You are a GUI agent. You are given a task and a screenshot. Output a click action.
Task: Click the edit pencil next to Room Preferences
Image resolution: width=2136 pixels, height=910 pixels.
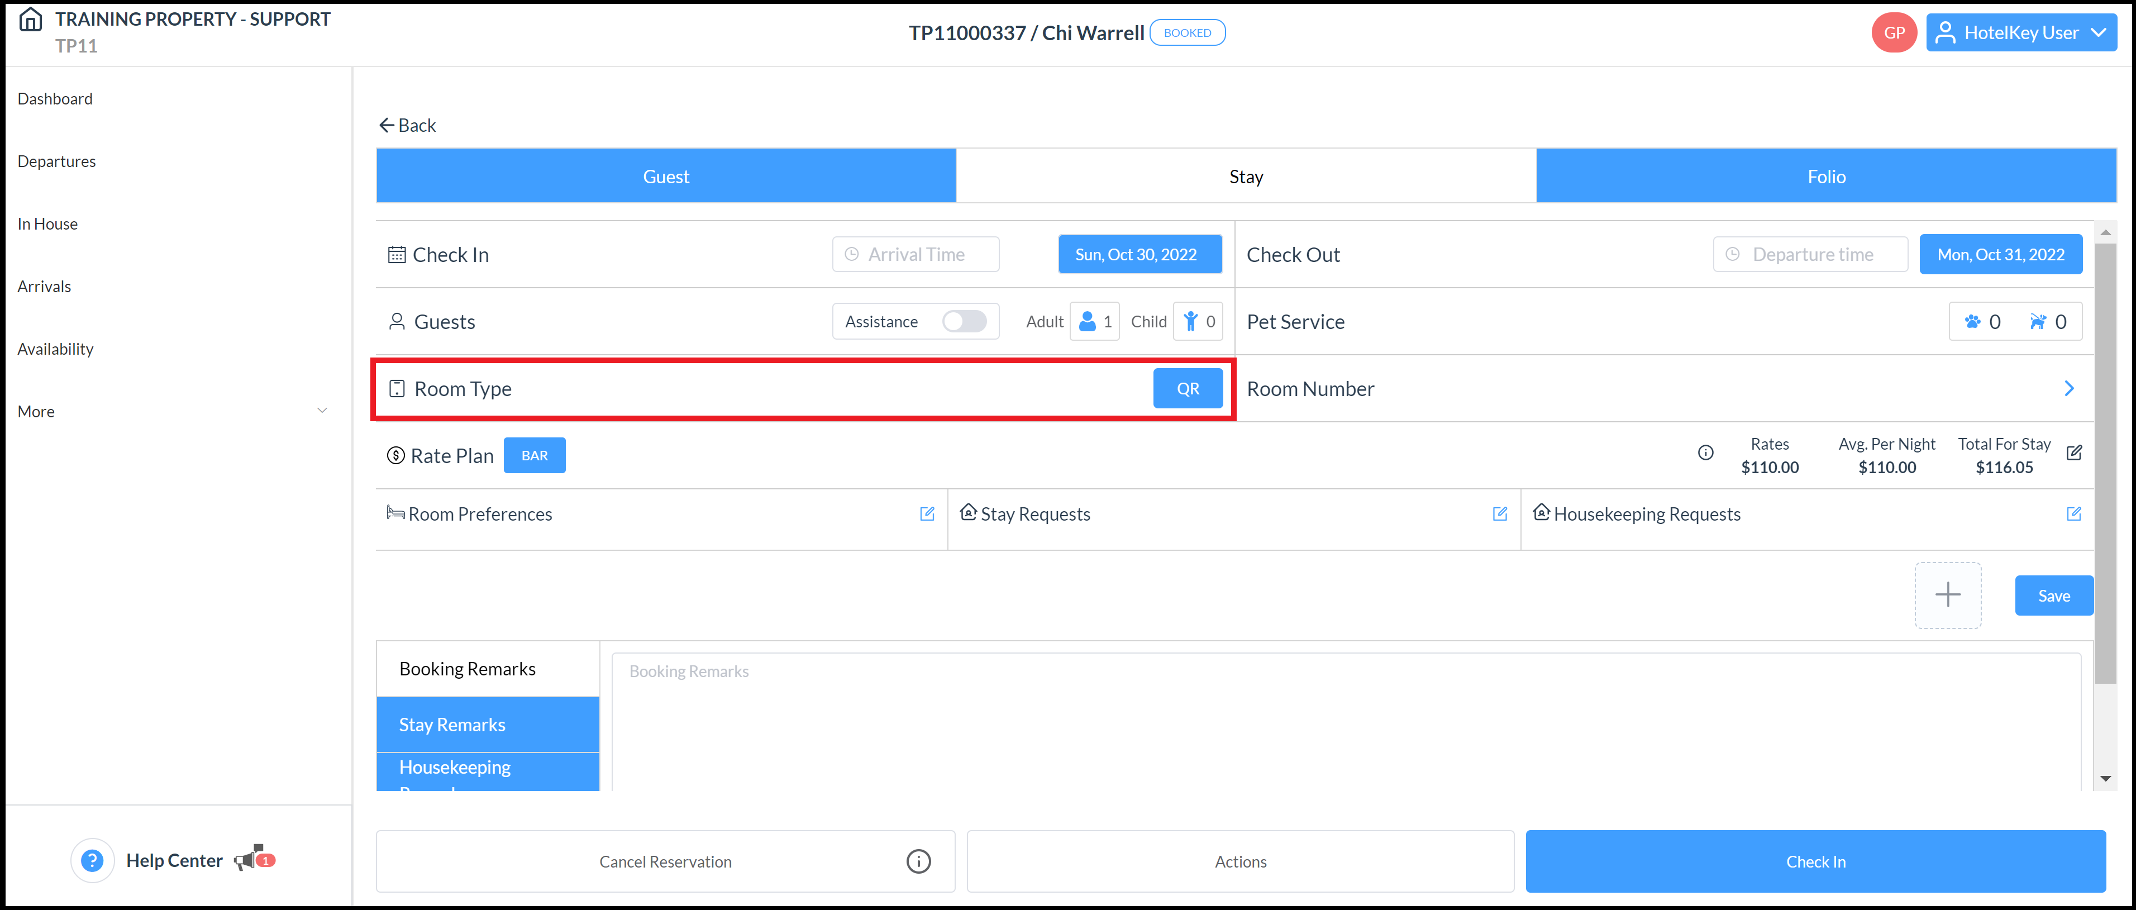(926, 513)
